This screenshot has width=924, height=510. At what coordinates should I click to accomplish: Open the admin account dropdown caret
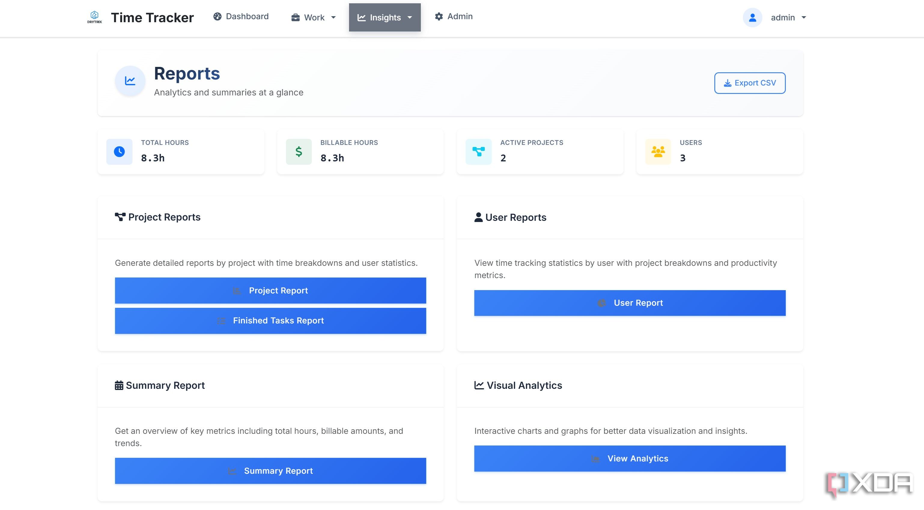pyautogui.click(x=804, y=17)
